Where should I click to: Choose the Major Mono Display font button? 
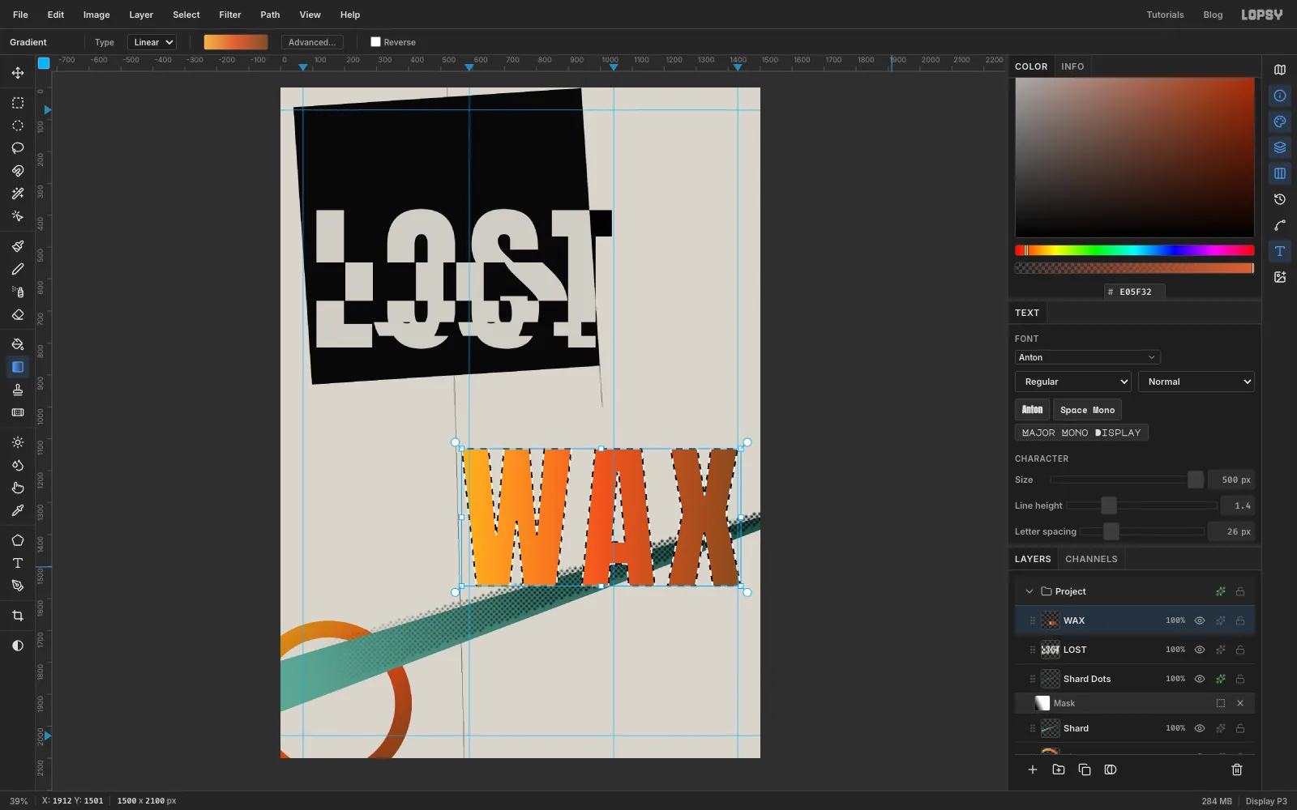tap(1081, 433)
